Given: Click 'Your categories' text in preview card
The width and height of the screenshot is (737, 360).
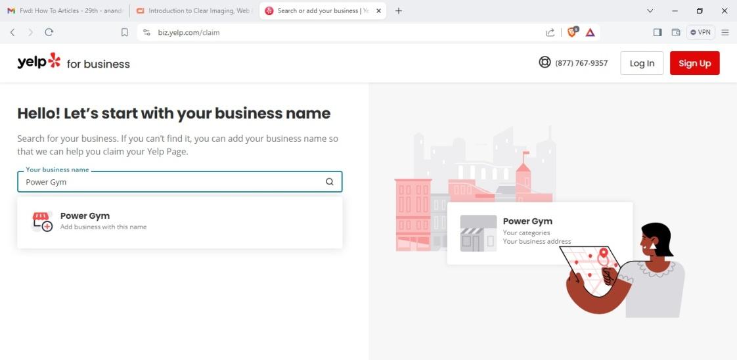Looking at the screenshot, I should 526,233.
